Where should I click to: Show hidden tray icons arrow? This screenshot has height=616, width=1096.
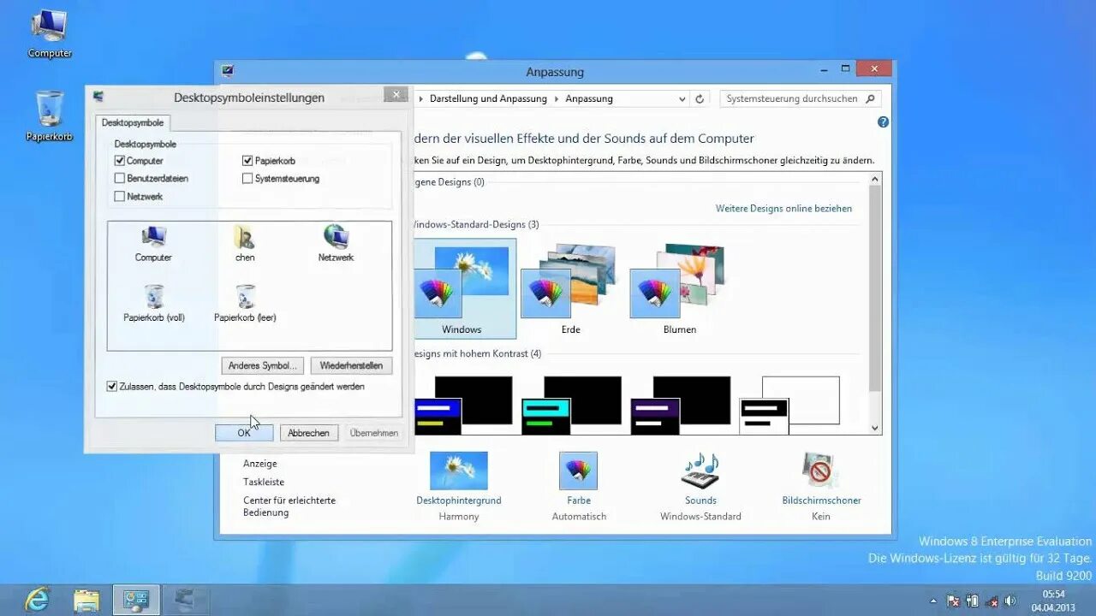[933, 601]
